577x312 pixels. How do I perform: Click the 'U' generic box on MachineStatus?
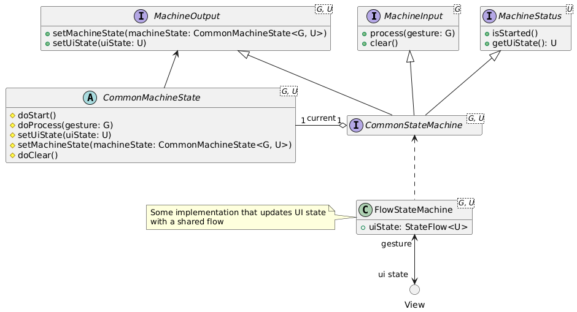[x=570, y=9]
